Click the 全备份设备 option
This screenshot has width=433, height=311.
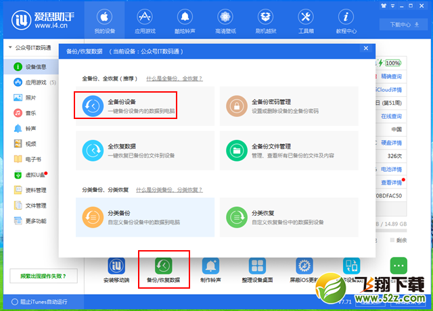pos(145,106)
